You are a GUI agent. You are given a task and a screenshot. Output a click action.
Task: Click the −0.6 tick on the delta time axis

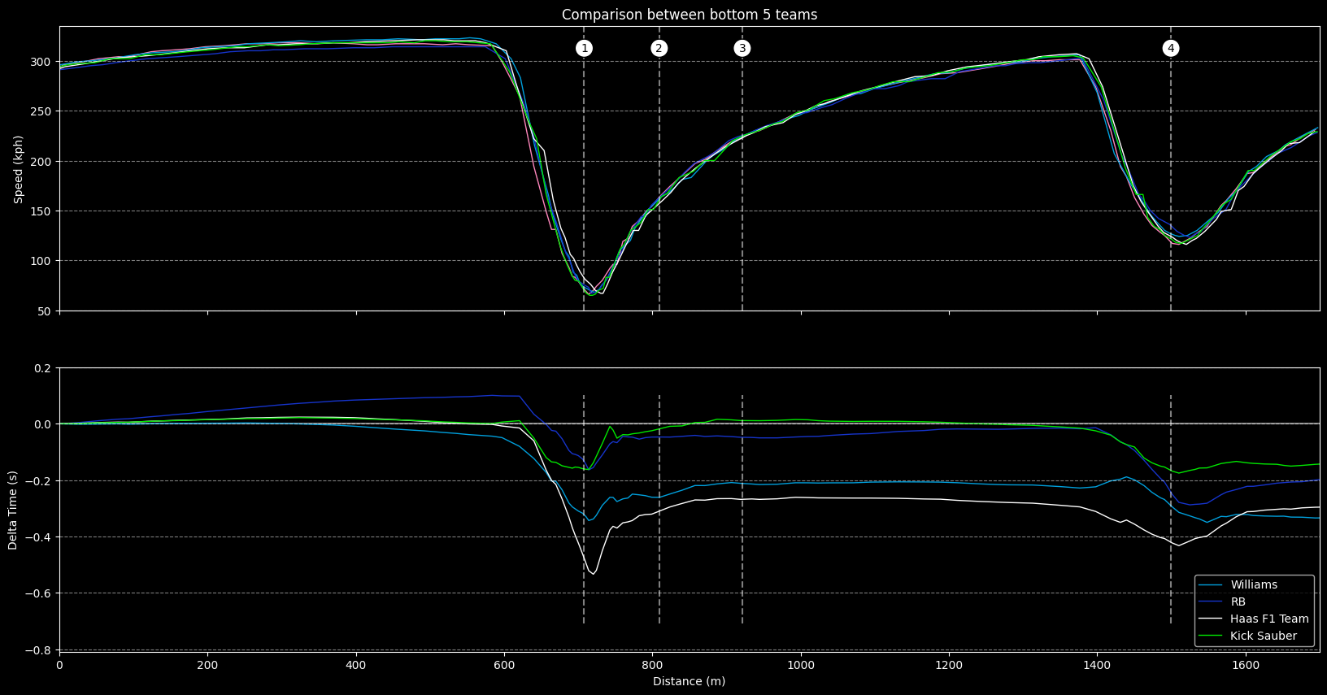[x=39, y=593]
